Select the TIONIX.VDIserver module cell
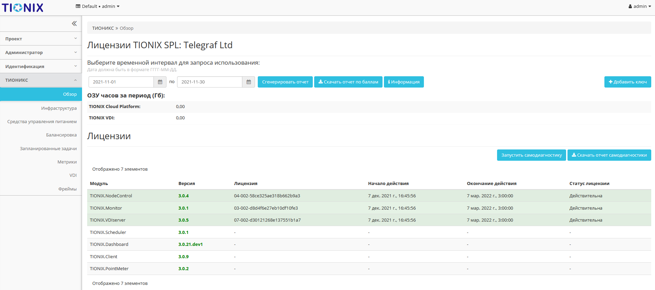 (x=108, y=220)
